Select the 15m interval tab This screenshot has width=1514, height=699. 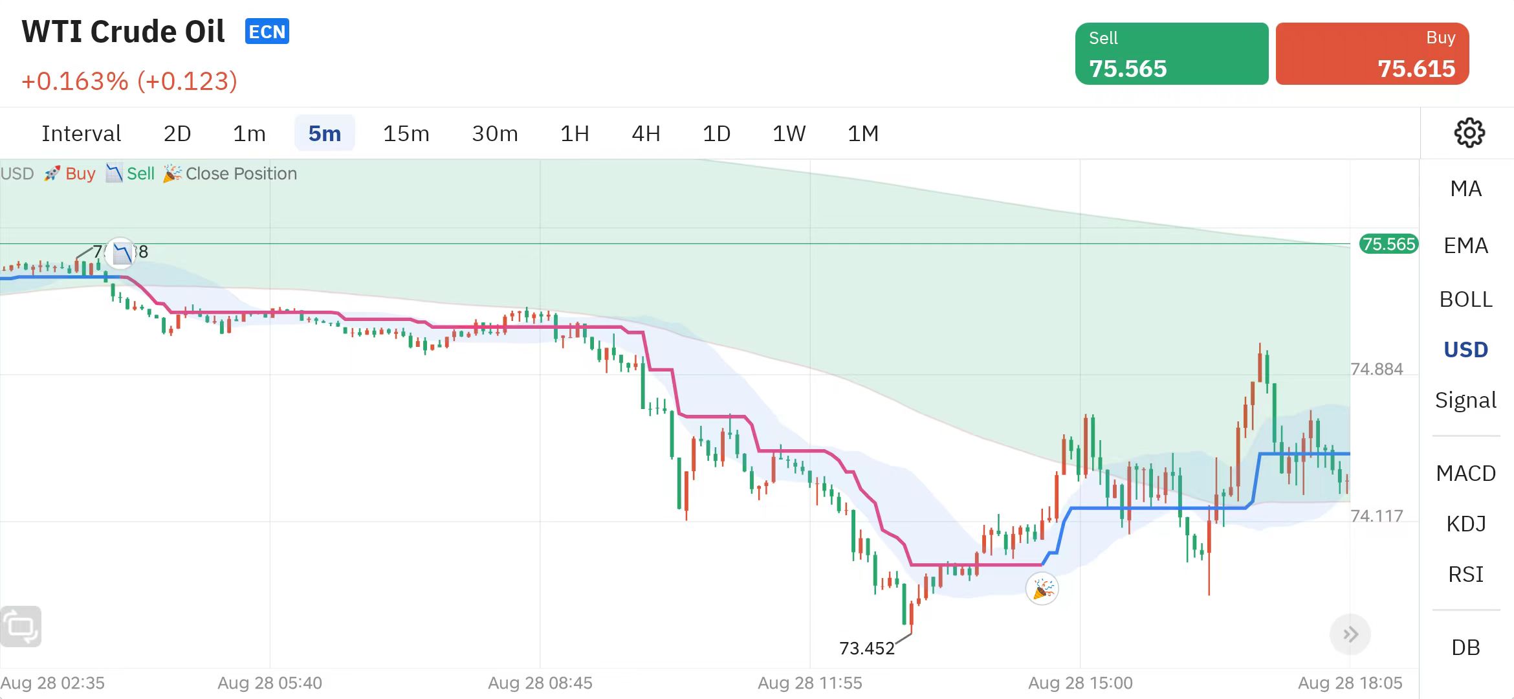pyautogui.click(x=406, y=133)
